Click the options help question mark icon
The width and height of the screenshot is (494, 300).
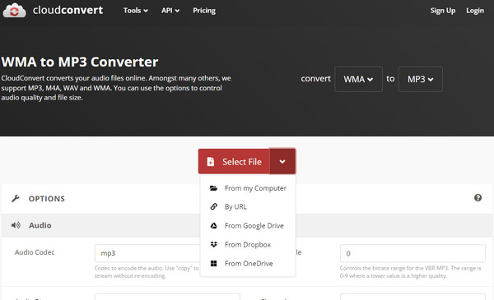point(478,198)
